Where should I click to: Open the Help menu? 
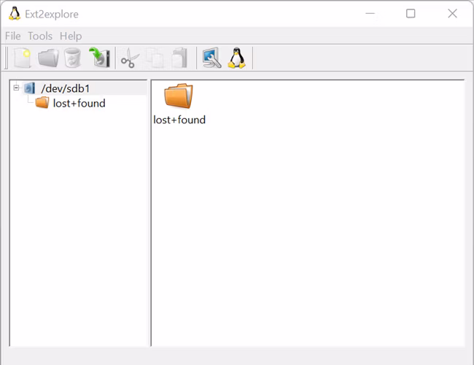click(71, 36)
